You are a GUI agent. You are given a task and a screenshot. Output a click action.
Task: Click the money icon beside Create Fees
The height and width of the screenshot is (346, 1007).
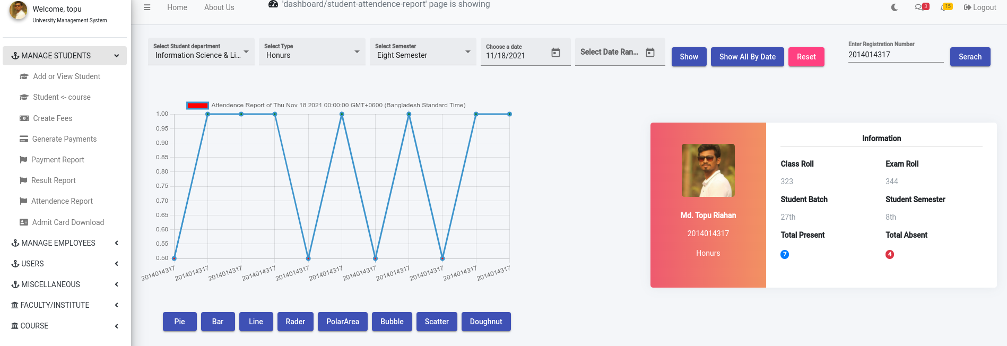24,118
